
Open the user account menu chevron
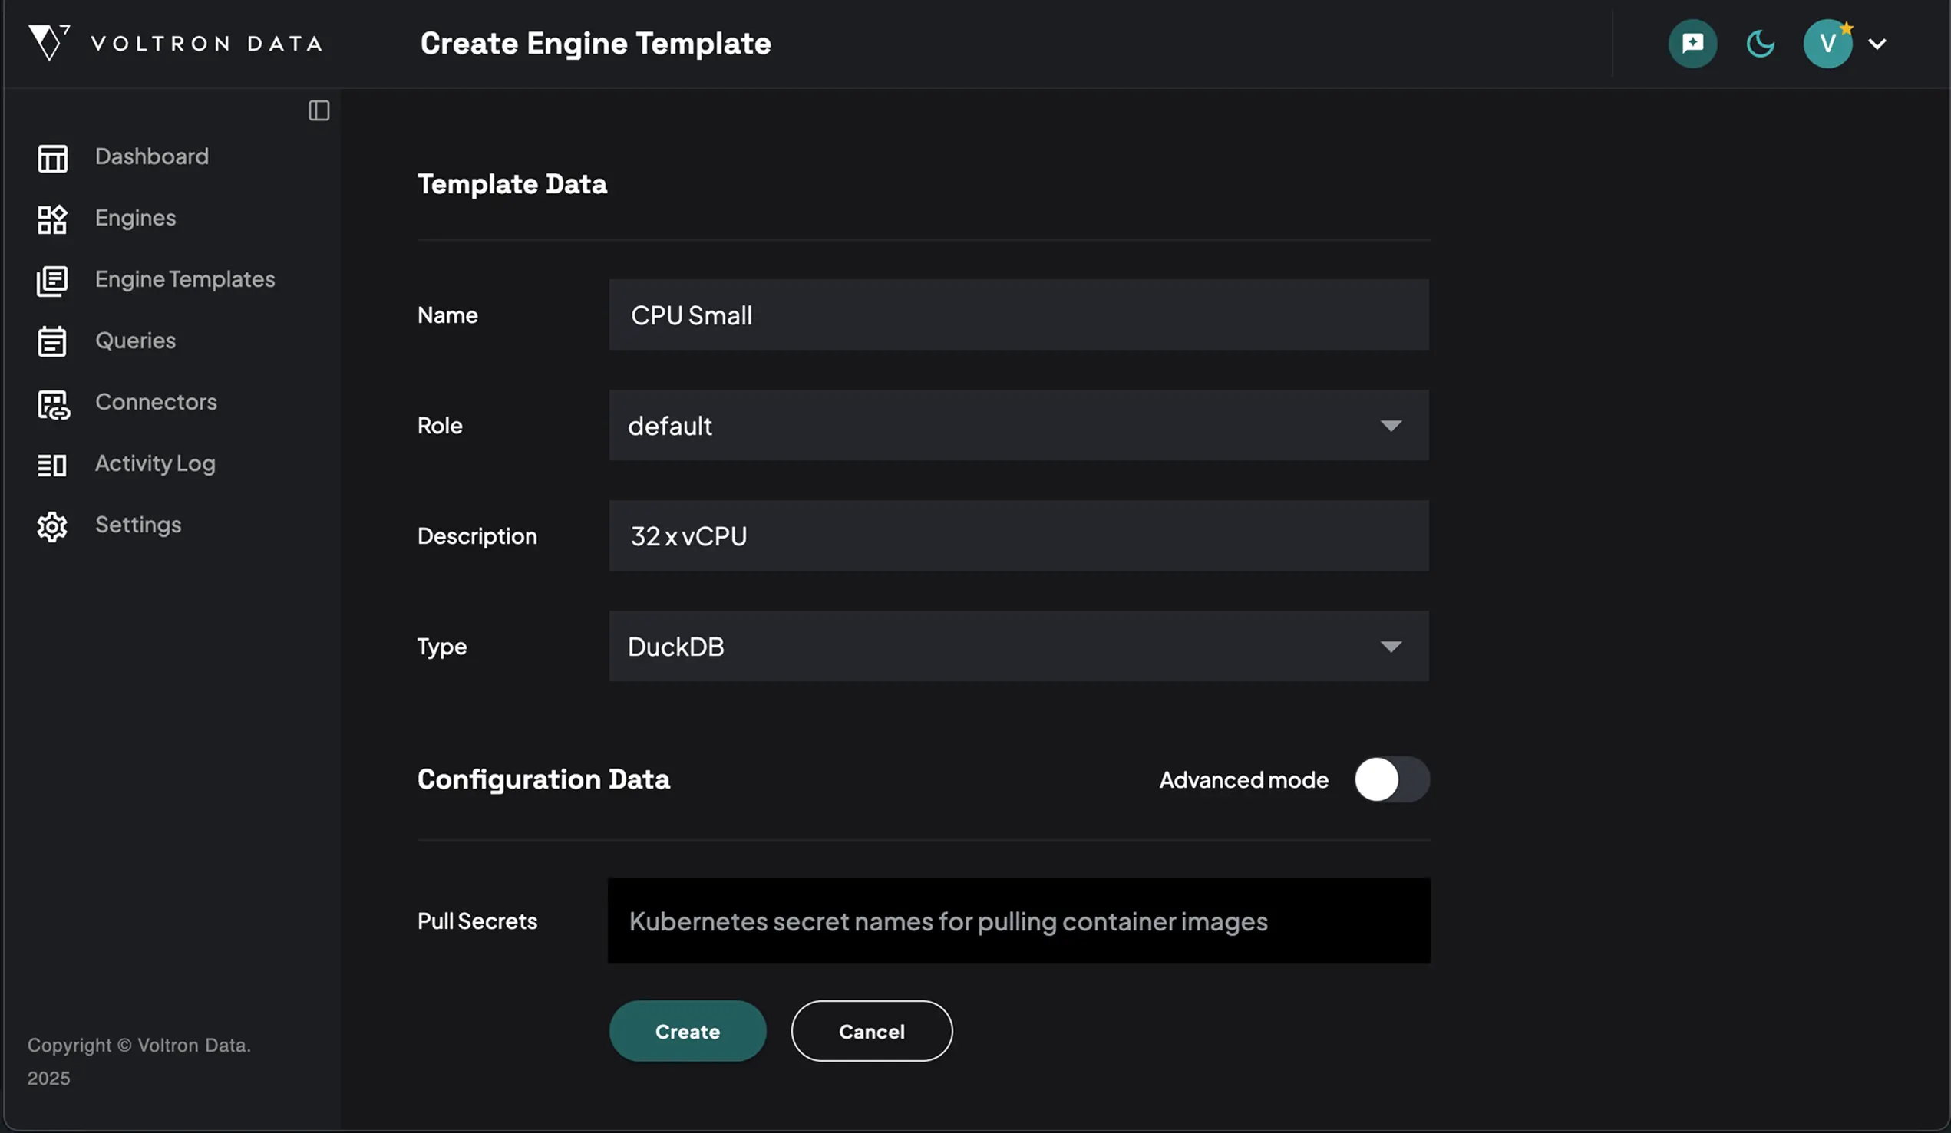pos(1877,44)
